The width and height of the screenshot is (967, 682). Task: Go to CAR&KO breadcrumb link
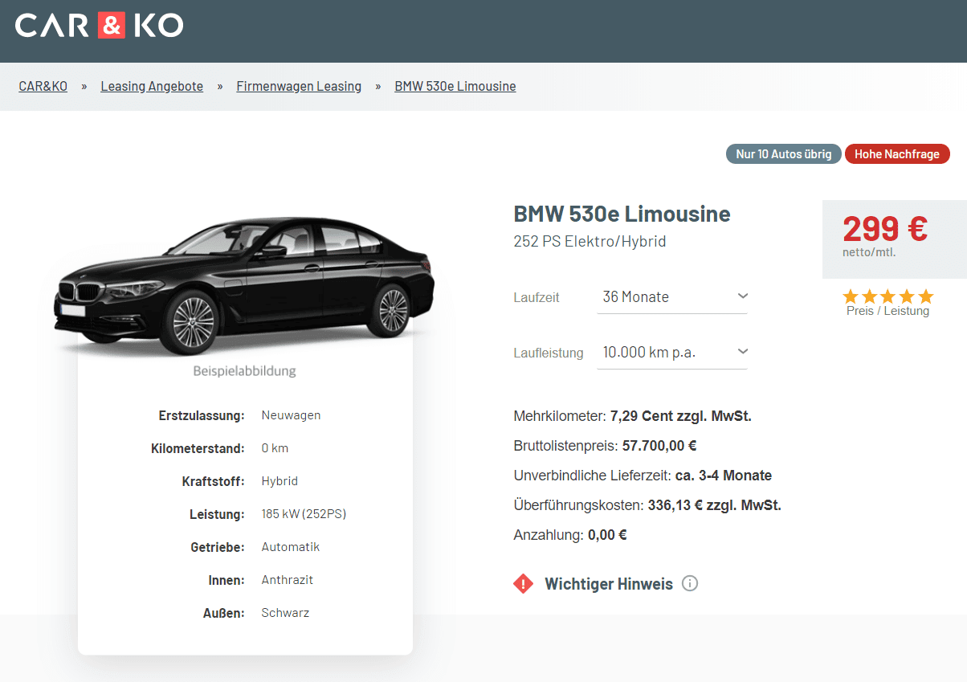(43, 86)
